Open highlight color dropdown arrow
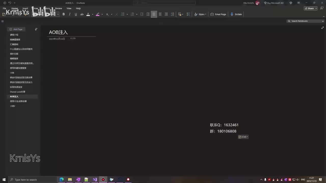Screen dimensions: 326x183 click(x=102, y=14)
